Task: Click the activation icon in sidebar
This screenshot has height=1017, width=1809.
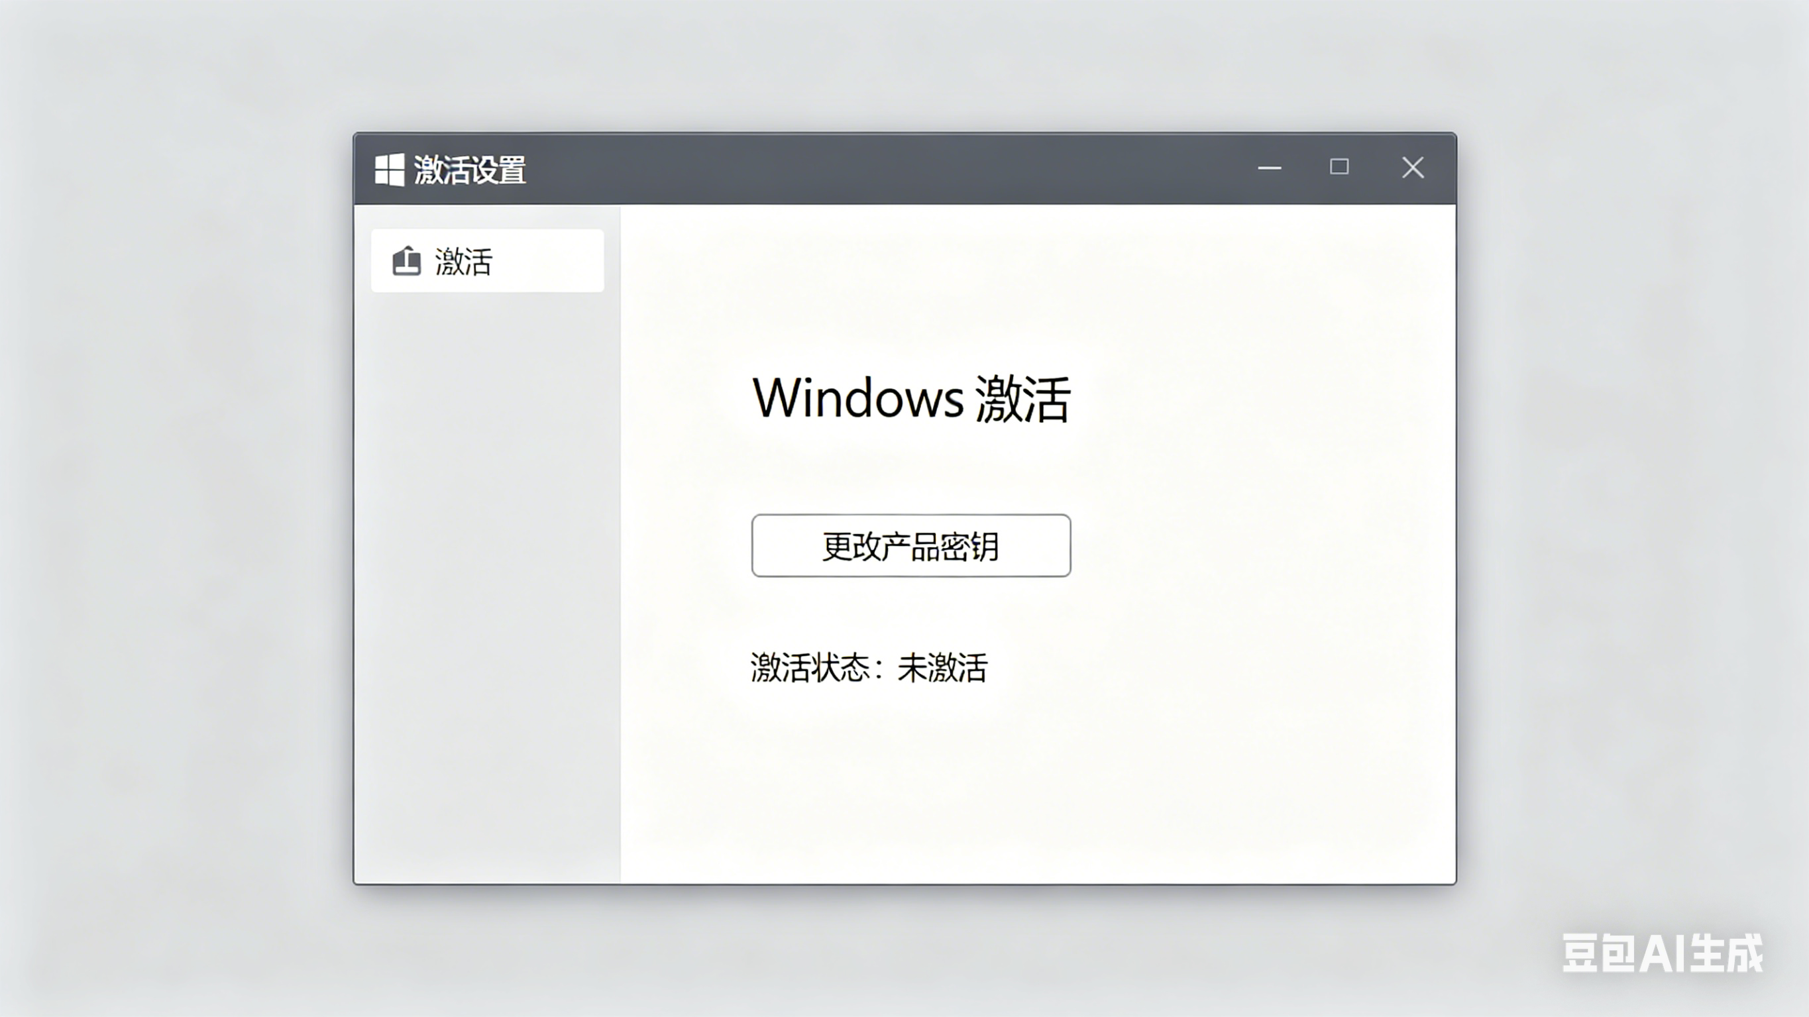Action: point(407,260)
